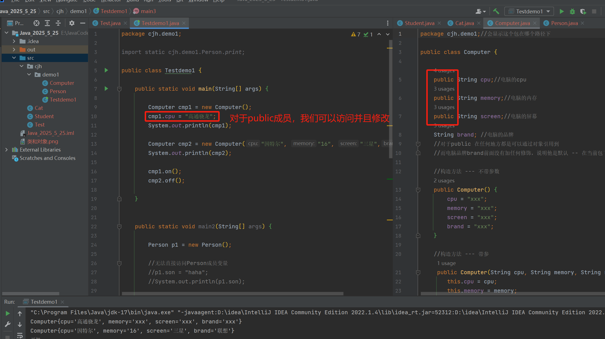Collapse the main method fold marker
Screen dimensions: 605x339
(119, 89)
